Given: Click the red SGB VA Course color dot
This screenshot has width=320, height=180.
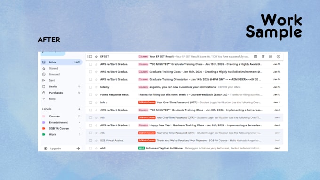Looking at the screenshot, I should [x=43, y=129].
